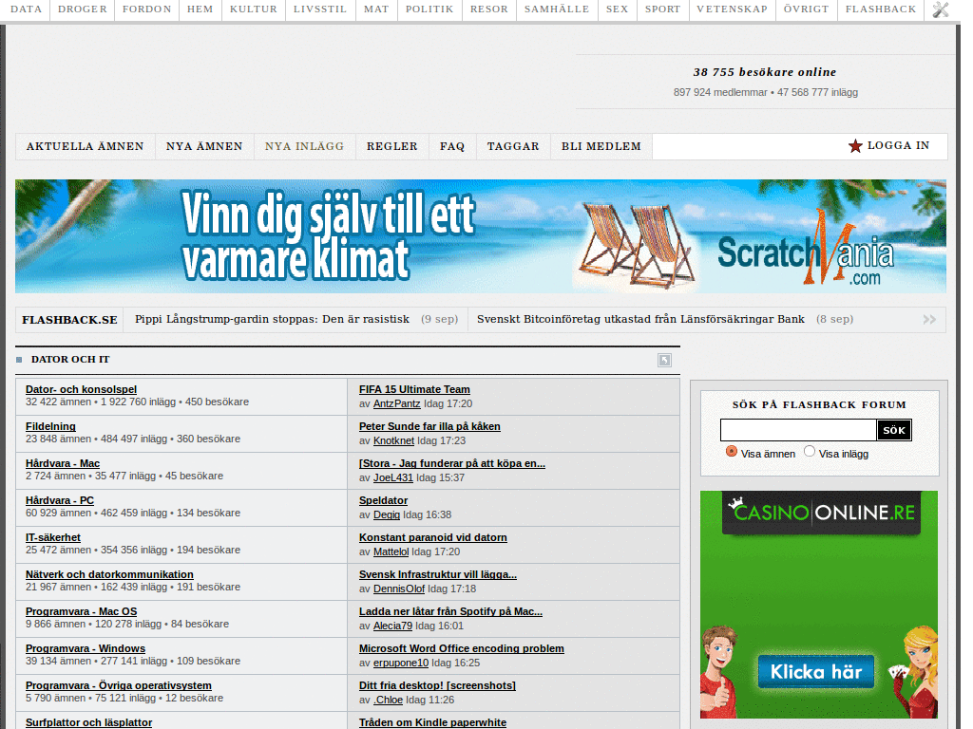Click the tools wrench icon in top bar

tap(940, 9)
